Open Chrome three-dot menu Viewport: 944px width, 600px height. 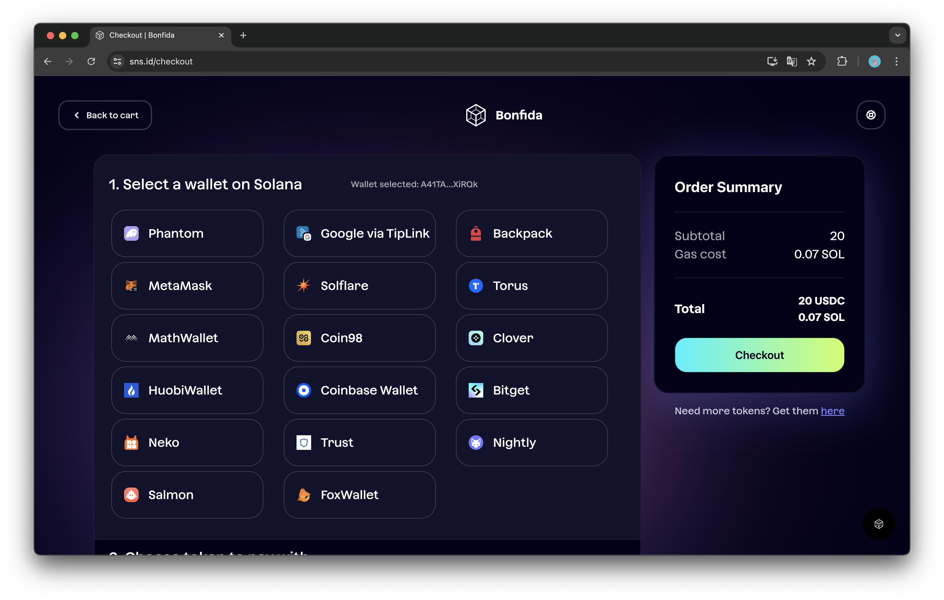coord(896,61)
